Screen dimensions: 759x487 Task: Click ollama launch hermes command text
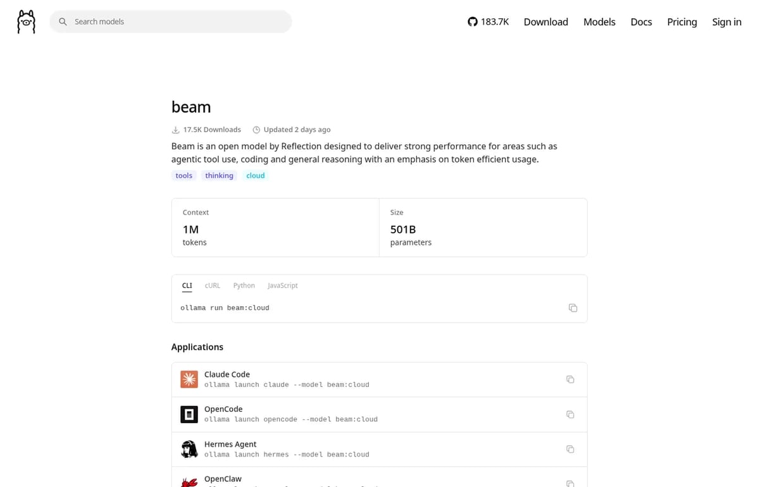point(287,455)
